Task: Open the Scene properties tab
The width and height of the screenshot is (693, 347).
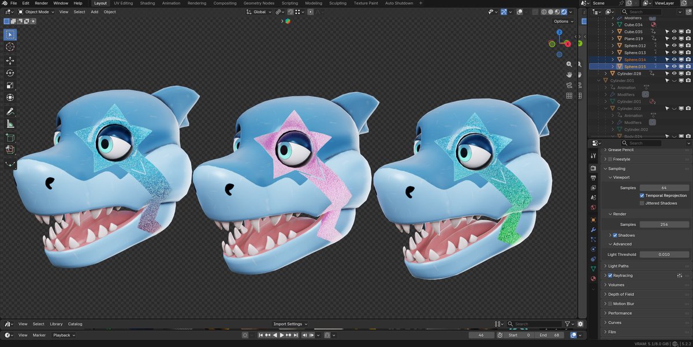Action: [593, 198]
